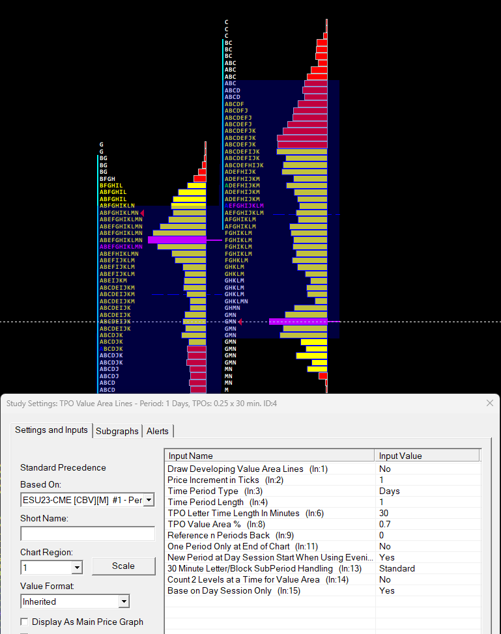Viewport: 501px width, 634px height.
Task: Click in the Short Name text field
Action: click(x=87, y=534)
